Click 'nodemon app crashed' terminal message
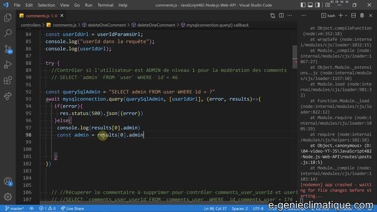 (336, 190)
